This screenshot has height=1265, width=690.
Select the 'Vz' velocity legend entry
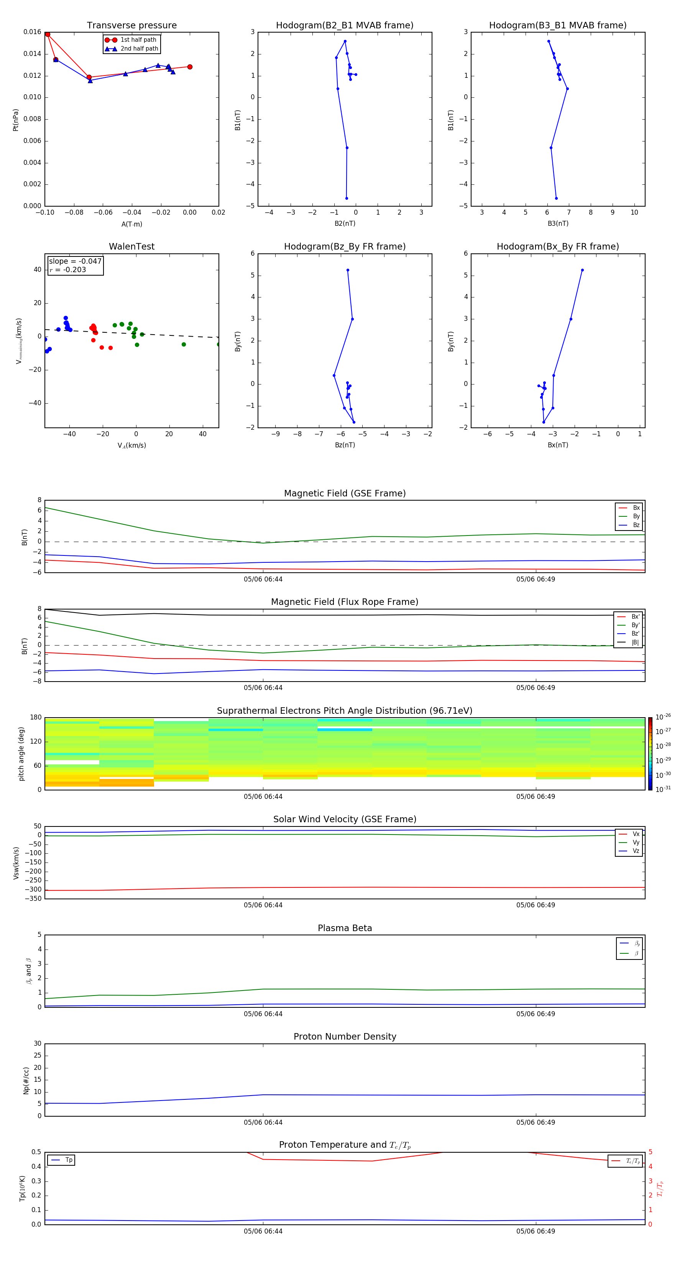[x=629, y=851]
